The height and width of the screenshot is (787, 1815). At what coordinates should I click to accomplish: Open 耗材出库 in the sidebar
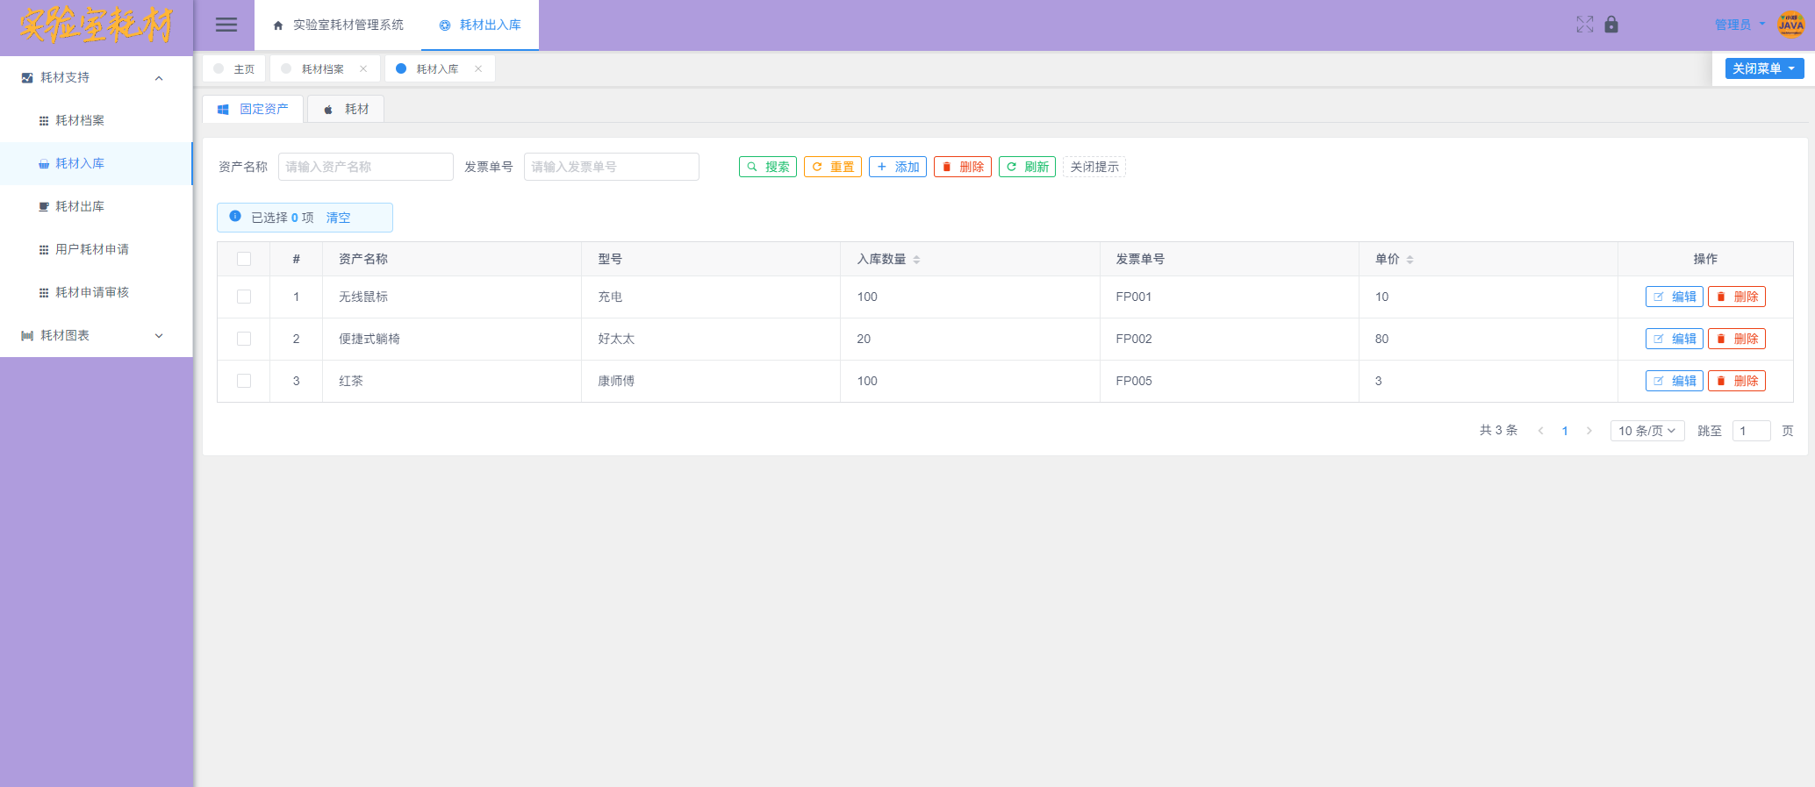click(80, 206)
